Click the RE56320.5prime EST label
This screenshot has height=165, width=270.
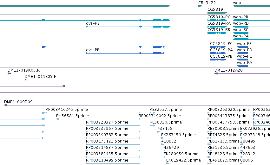pyautogui.click(x=166, y=122)
